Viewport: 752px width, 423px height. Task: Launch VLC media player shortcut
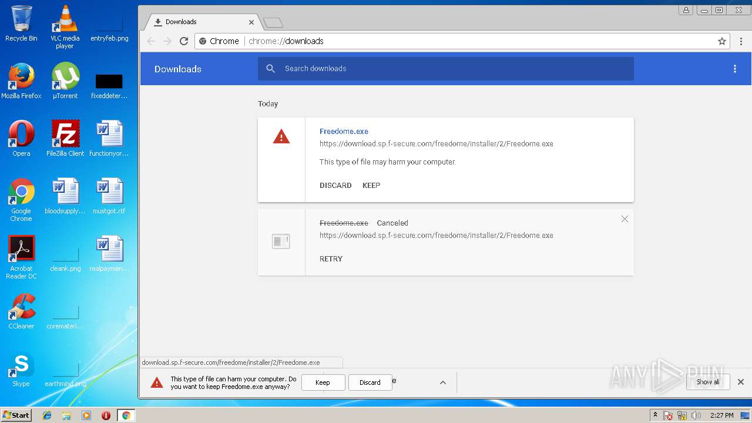65,26
